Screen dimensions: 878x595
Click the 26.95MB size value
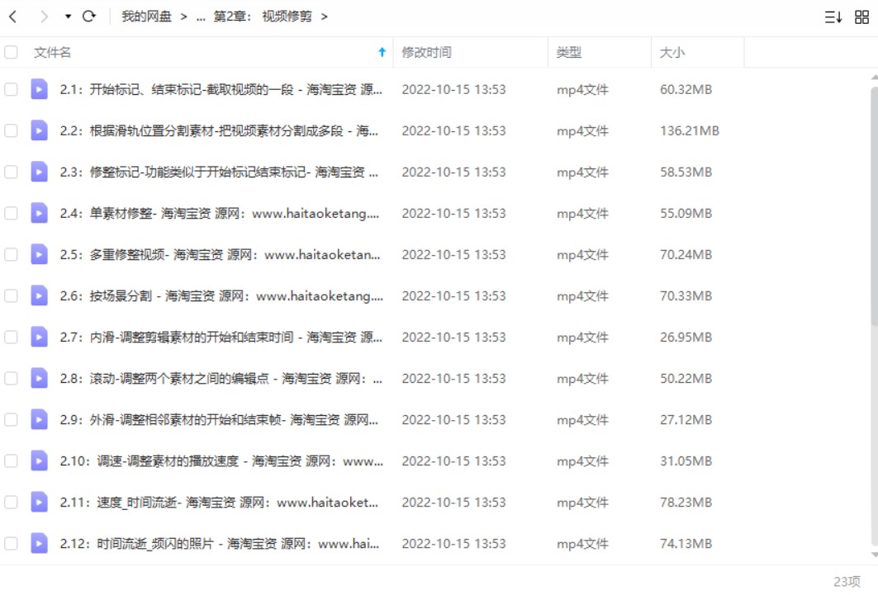[x=686, y=338]
